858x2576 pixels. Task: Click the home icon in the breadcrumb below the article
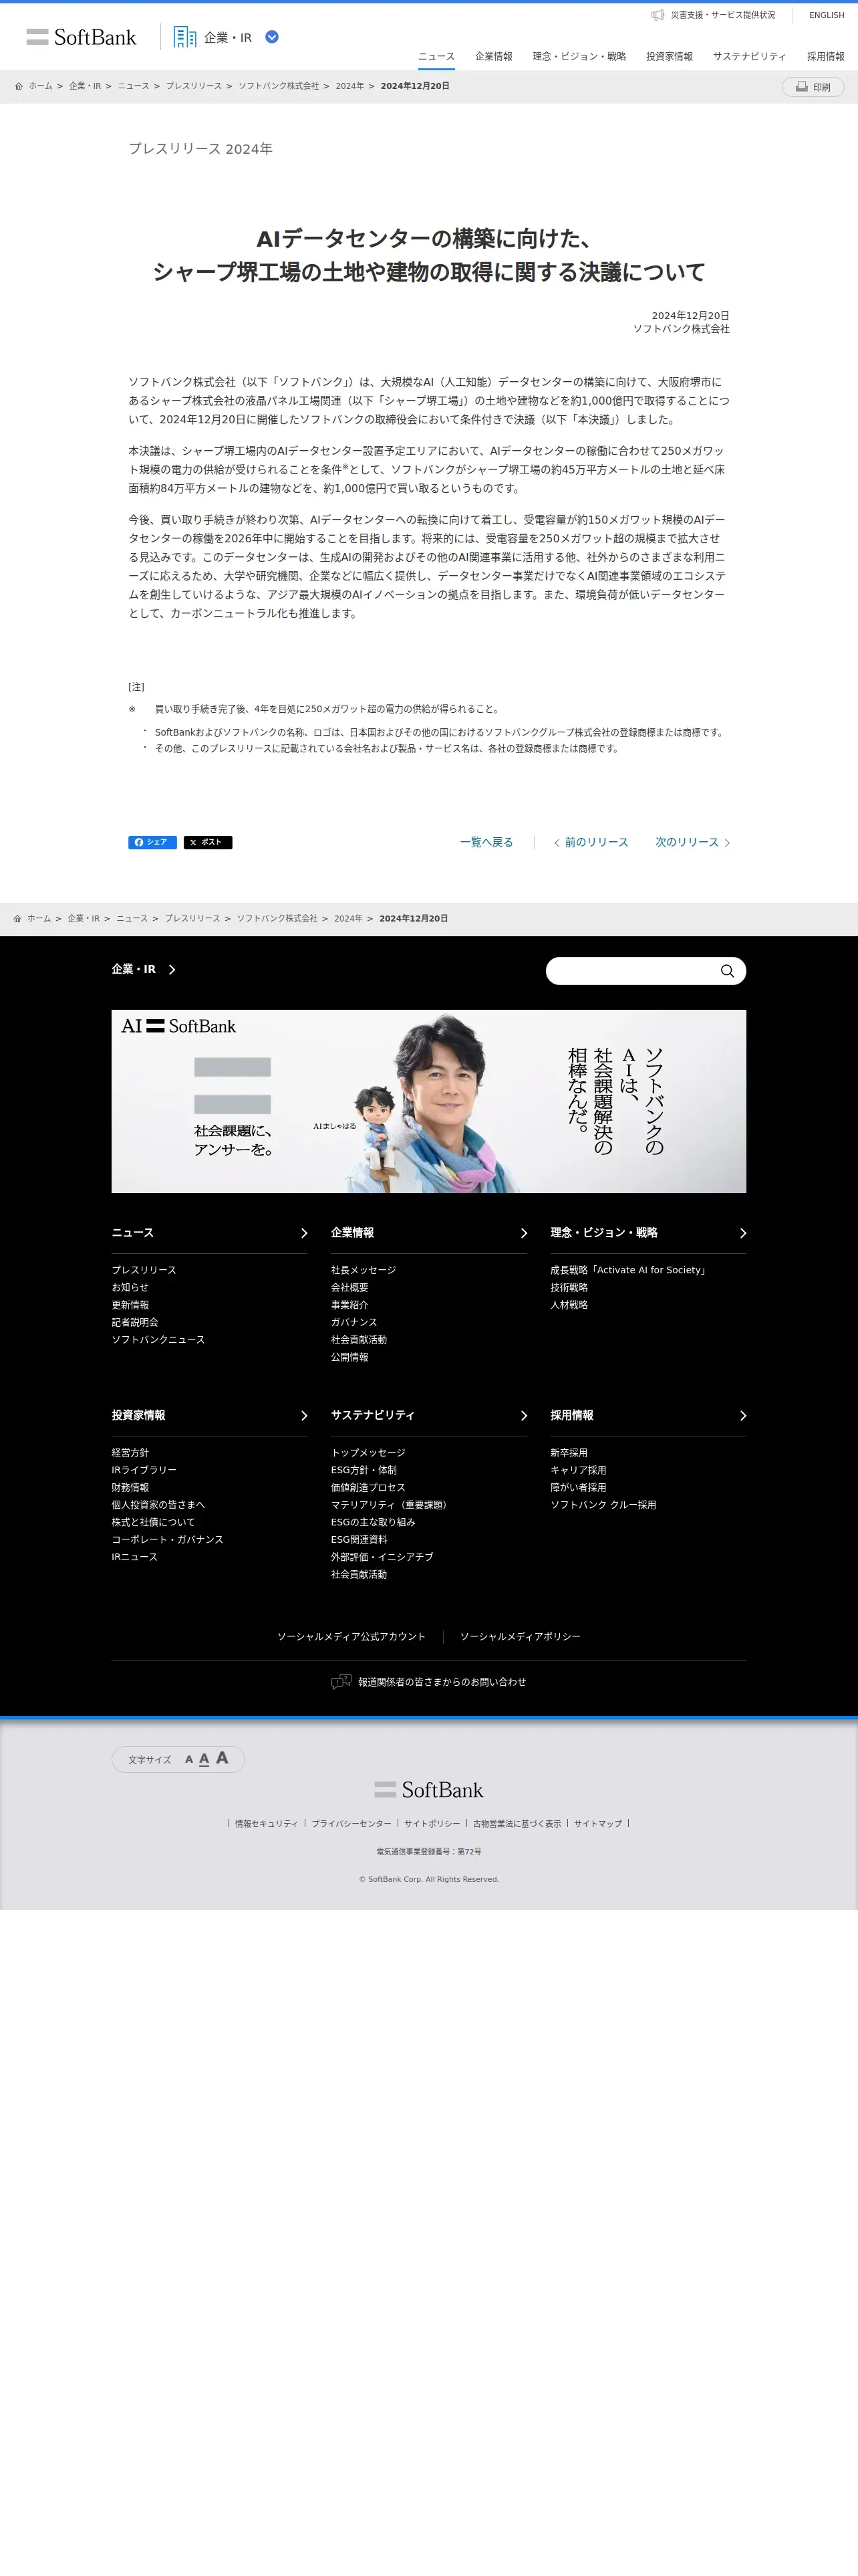pyautogui.click(x=17, y=918)
